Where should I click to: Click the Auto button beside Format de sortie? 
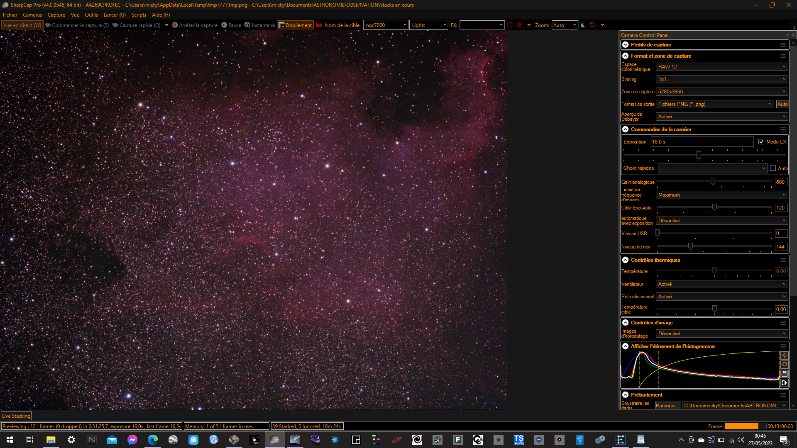[x=782, y=104]
